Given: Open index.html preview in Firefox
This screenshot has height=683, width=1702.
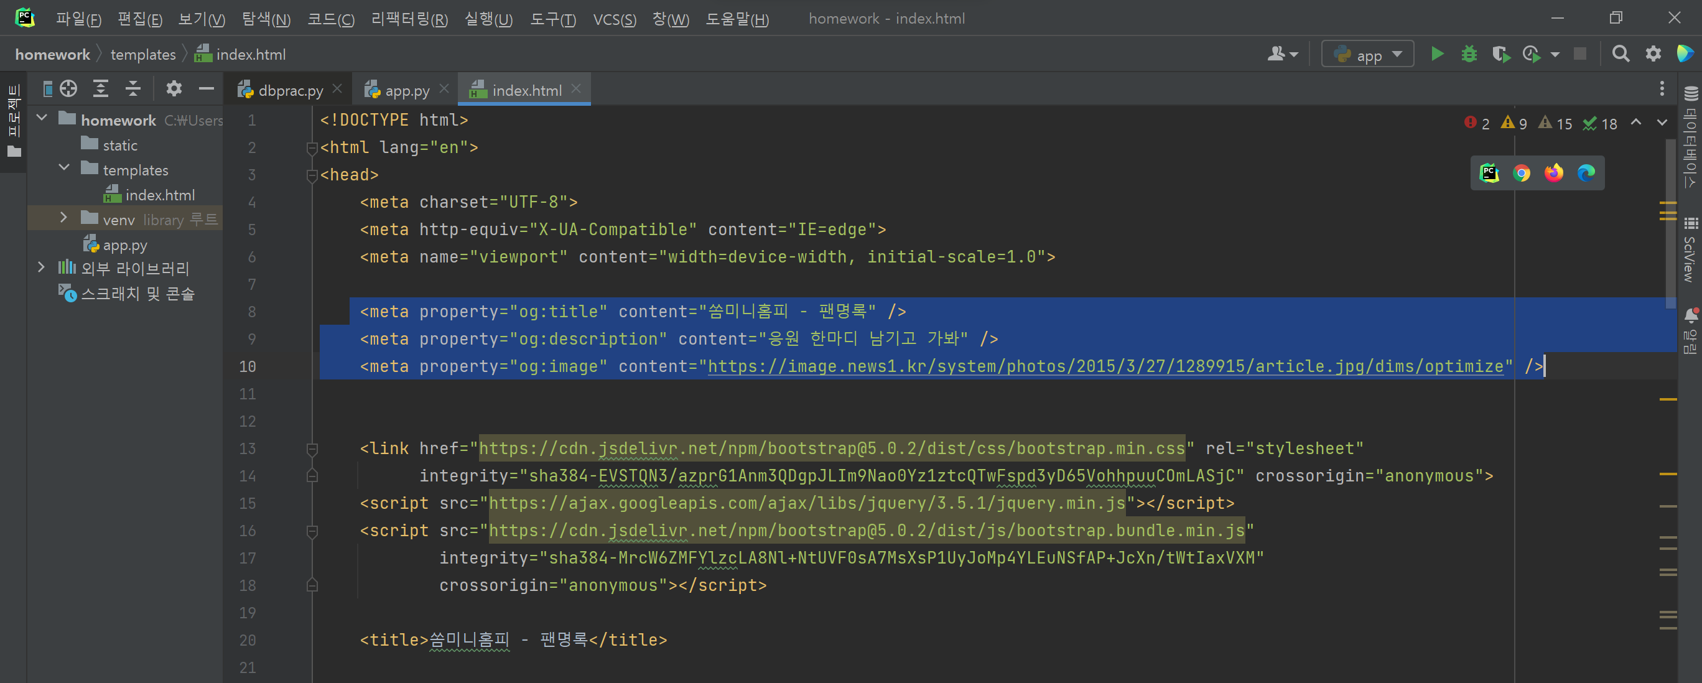Looking at the screenshot, I should point(1554,173).
